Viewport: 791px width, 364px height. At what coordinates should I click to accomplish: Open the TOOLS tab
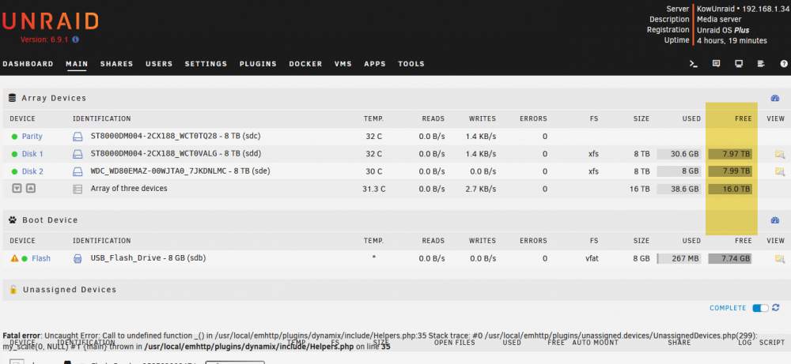(411, 64)
